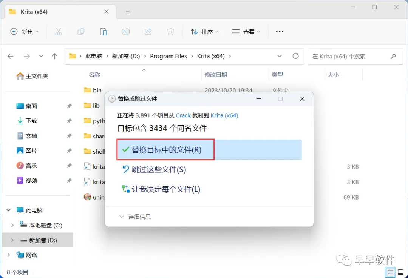Go up one folder level arrow
Viewport: 408px width, 278px height.
[55, 56]
